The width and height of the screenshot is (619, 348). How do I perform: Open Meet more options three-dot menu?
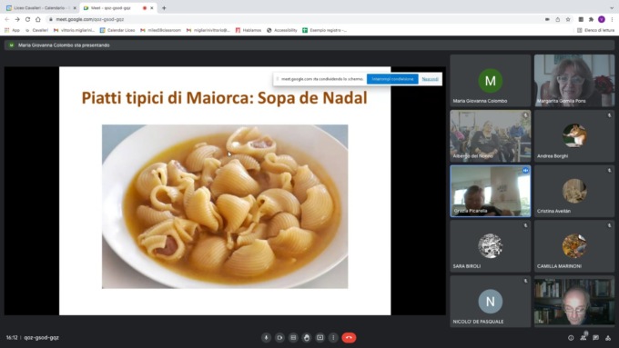click(333, 338)
